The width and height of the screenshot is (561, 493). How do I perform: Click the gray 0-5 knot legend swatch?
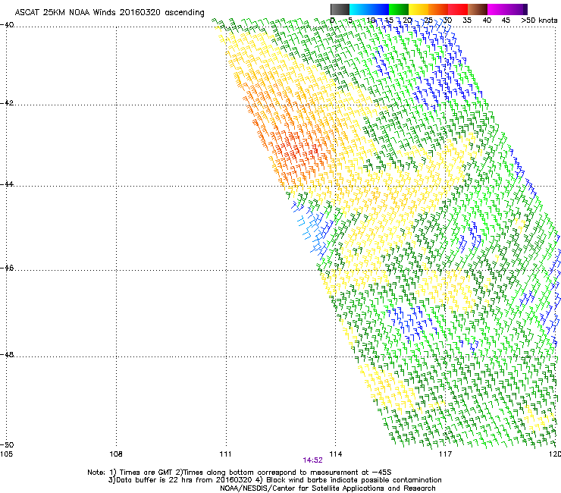[x=340, y=9]
